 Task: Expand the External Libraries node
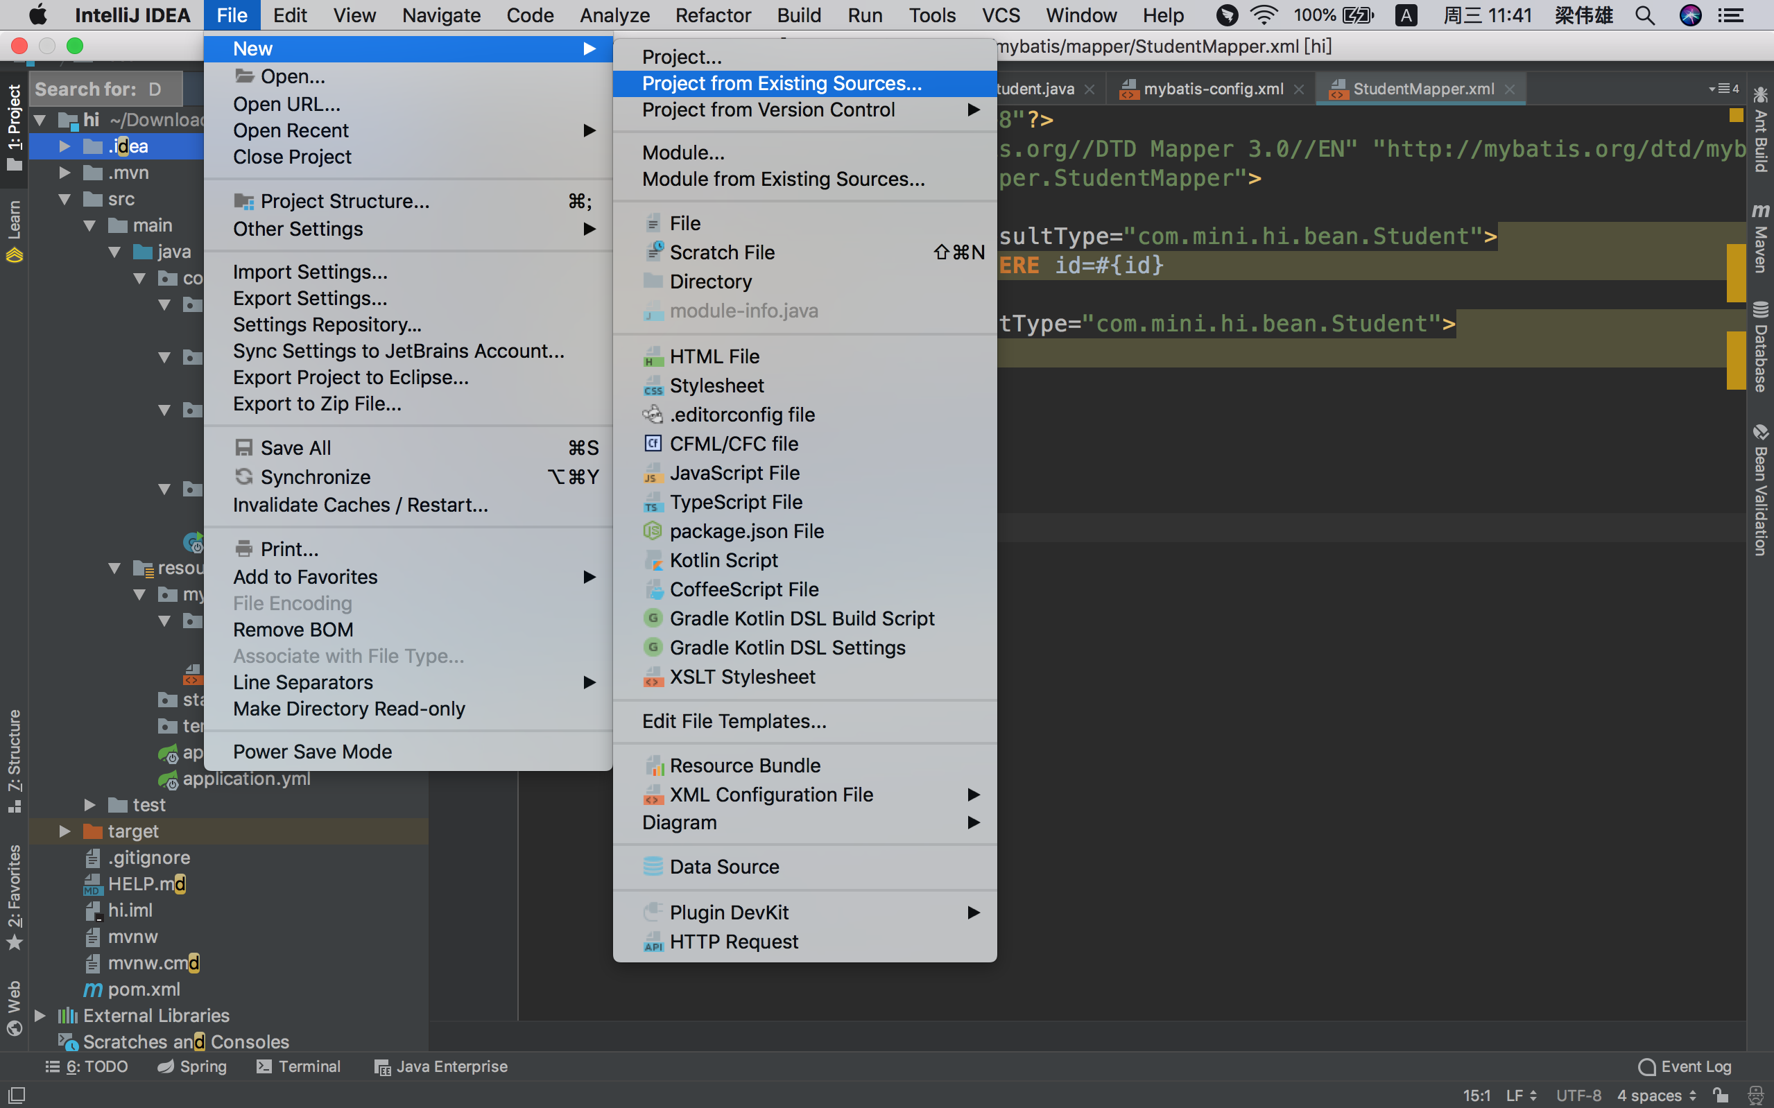click(40, 1016)
